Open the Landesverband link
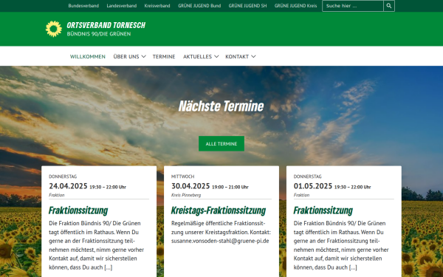This screenshot has height=277, width=443. click(x=122, y=6)
